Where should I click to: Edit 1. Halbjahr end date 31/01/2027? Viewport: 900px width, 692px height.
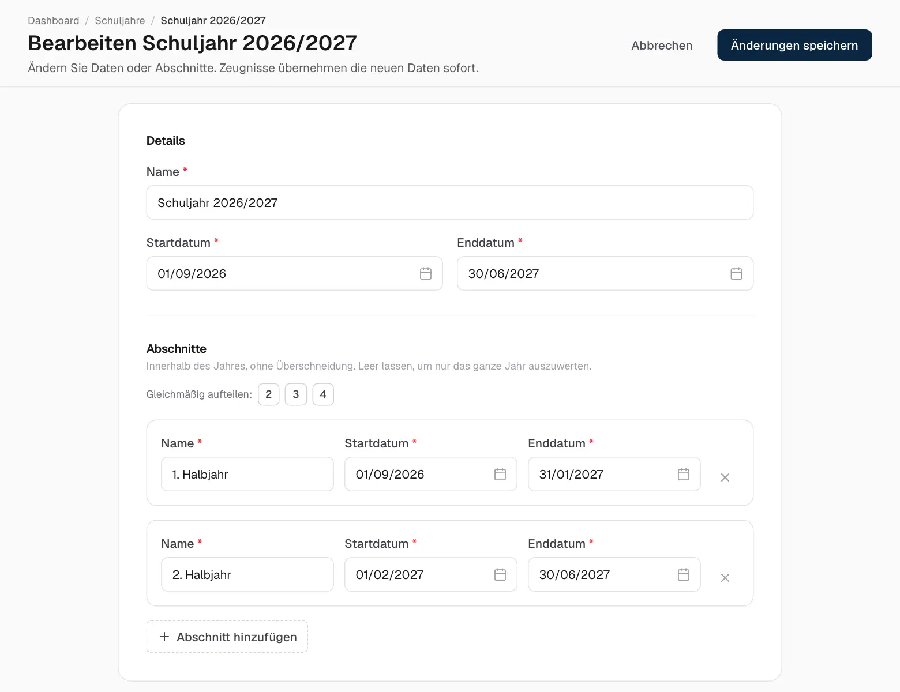[x=614, y=474]
